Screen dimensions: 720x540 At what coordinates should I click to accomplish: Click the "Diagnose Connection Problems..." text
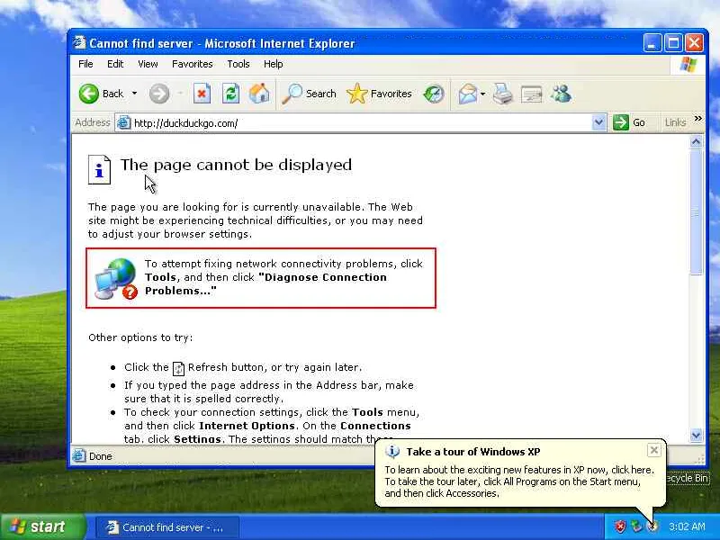coord(265,283)
